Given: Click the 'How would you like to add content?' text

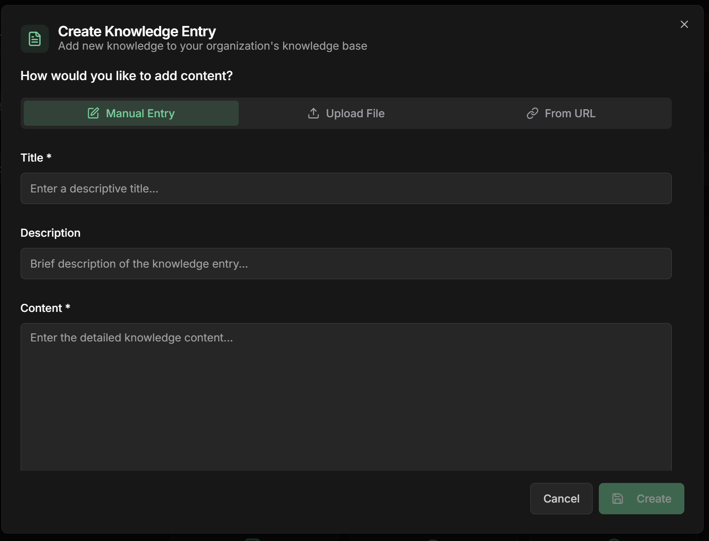Looking at the screenshot, I should pyautogui.click(x=127, y=76).
